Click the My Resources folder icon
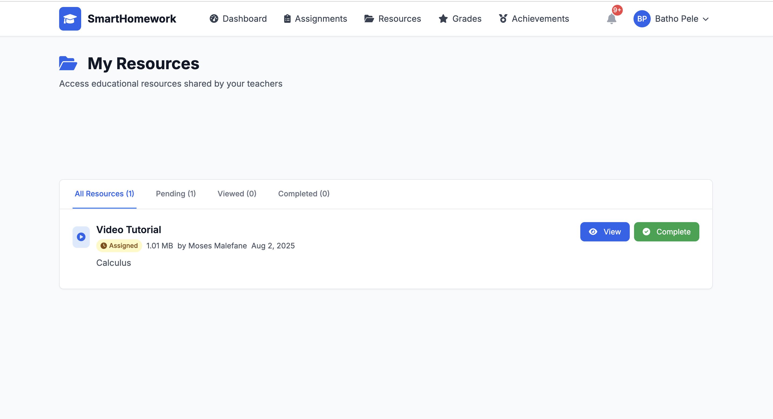 68,63
